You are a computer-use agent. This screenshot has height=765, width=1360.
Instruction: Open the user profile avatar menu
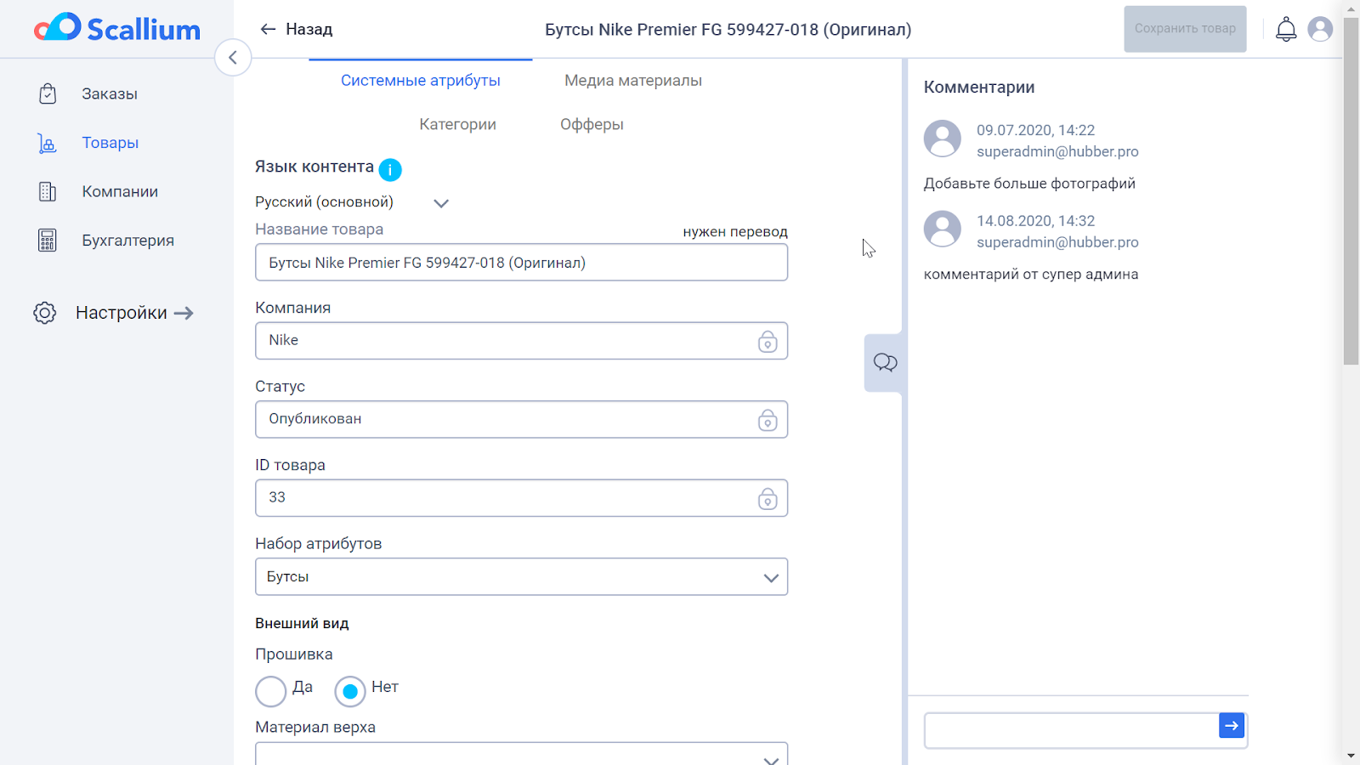(x=1320, y=30)
